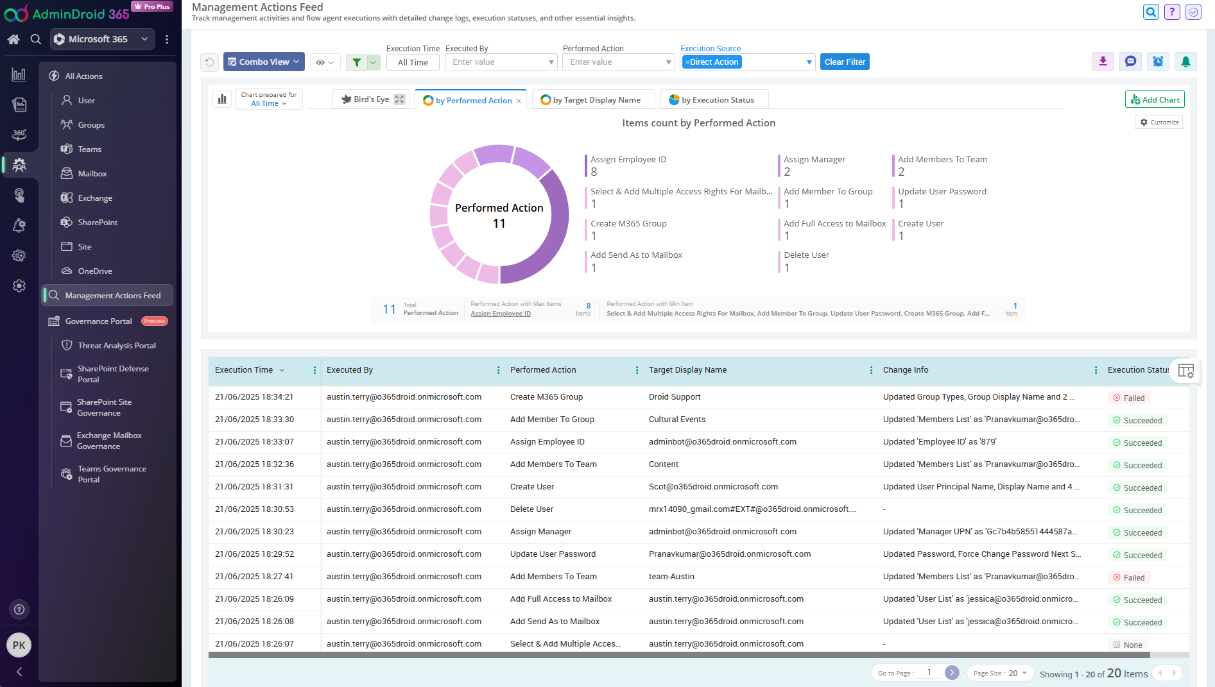The width and height of the screenshot is (1215, 687).
Task: Open the help question mark icon
Action: click(x=1172, y=12)
